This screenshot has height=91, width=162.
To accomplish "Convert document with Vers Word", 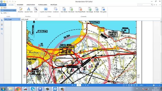I will point(64,10).
